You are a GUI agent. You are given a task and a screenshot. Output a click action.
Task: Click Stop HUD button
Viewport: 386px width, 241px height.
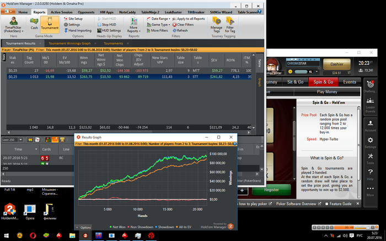point(107,25)
